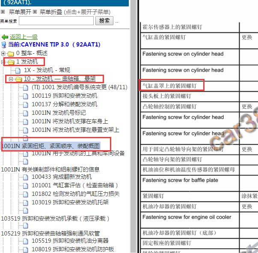Open 1001IN 用于发动机的工具和车间设备
Viewport: 258px width, 253px height.
78,154
